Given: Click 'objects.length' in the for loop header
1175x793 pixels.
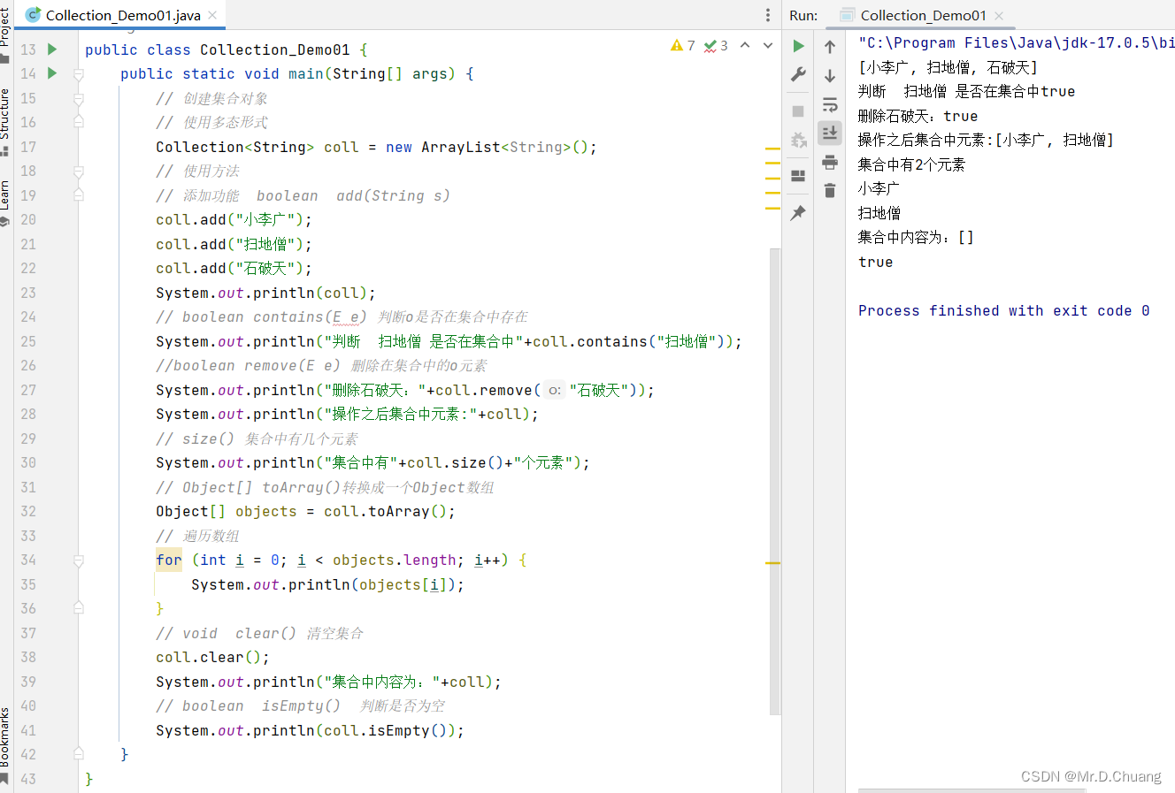Looking at the screenshot, I should tap(395, 560).
